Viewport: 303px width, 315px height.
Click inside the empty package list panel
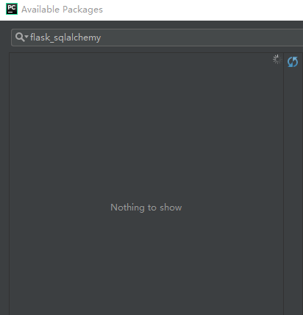click(x=146, y=147)
